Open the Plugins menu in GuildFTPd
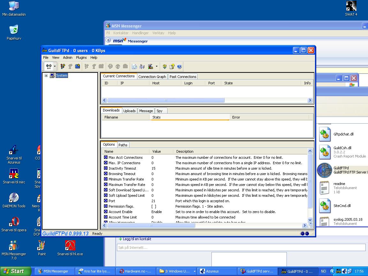 click(x=81, y=57)
